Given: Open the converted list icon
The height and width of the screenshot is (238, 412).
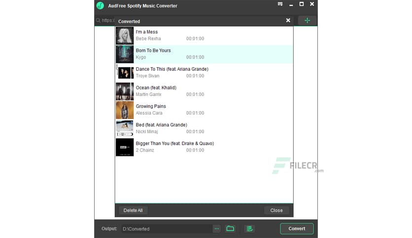Looking at the screenshot, I should pos(249,229).
